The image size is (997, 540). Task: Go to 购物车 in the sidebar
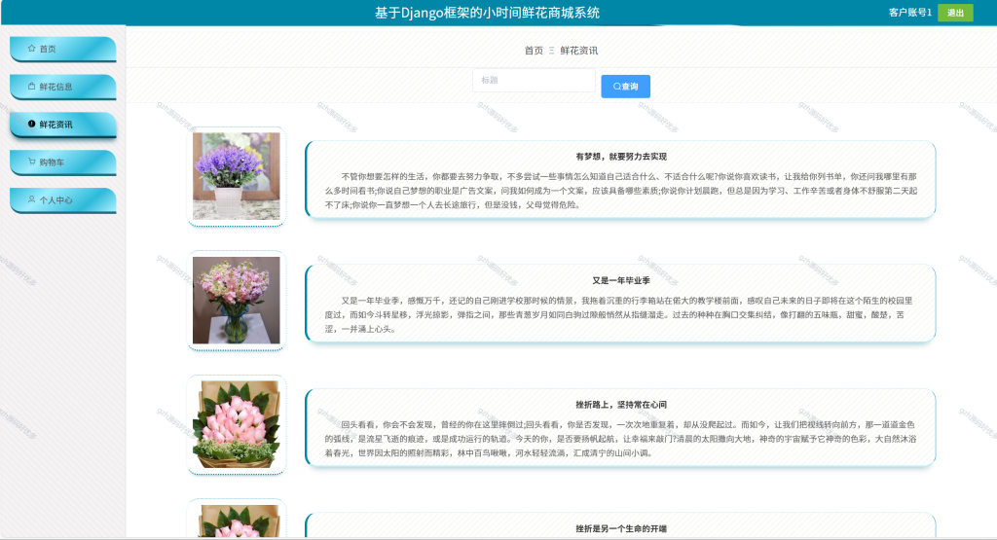click(63, 162)
